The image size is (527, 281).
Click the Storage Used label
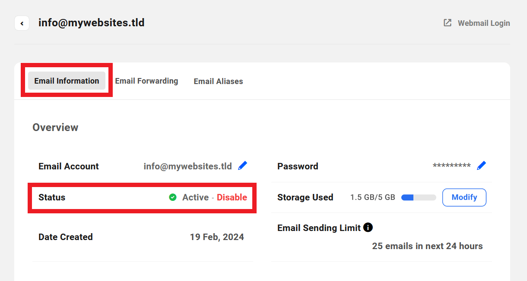tap(305, 197)
